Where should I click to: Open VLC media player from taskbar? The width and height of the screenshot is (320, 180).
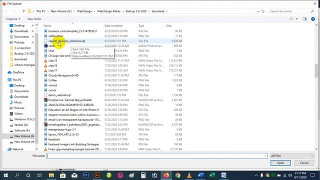pos(189,175)
